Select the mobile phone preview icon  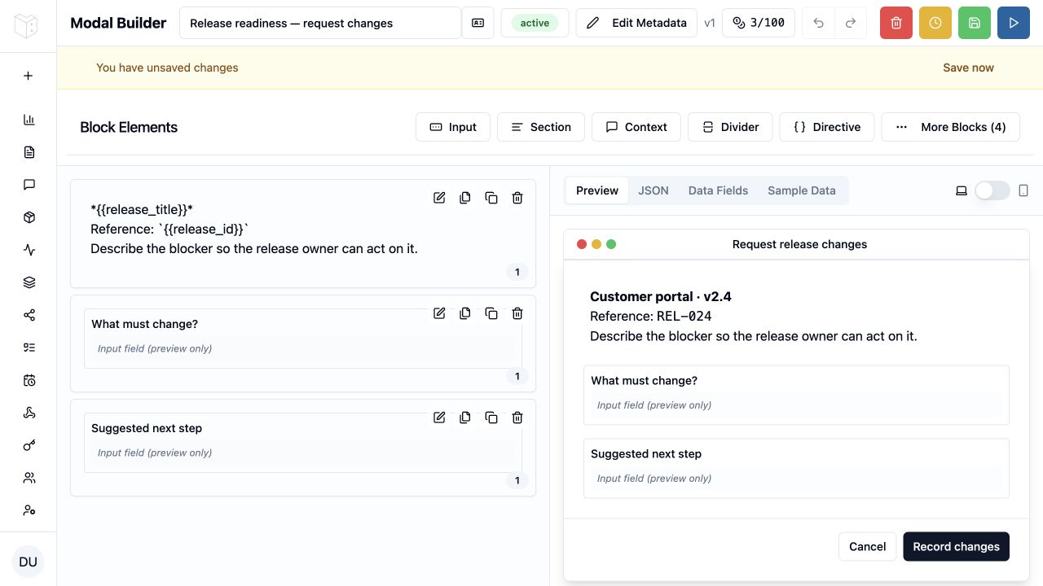[1023, 190]
